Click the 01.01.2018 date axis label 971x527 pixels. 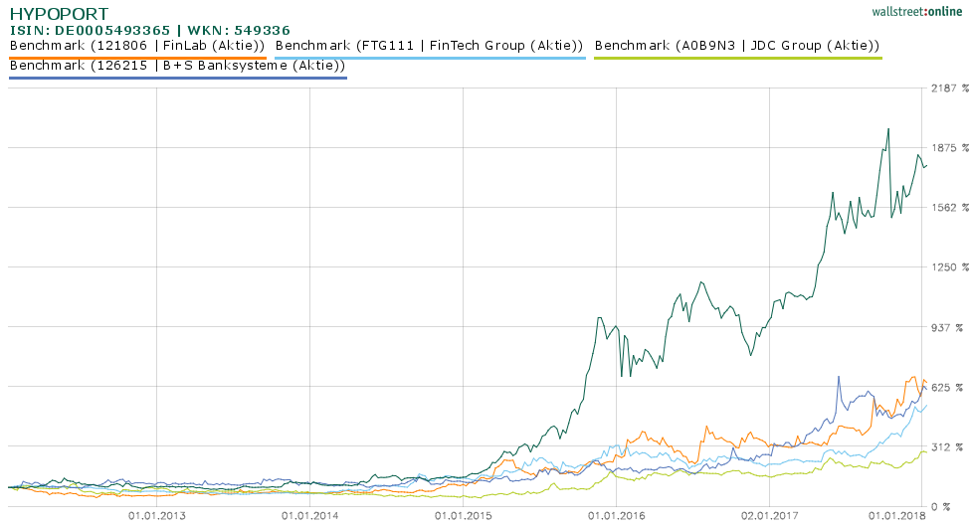[x=896, y=516]
